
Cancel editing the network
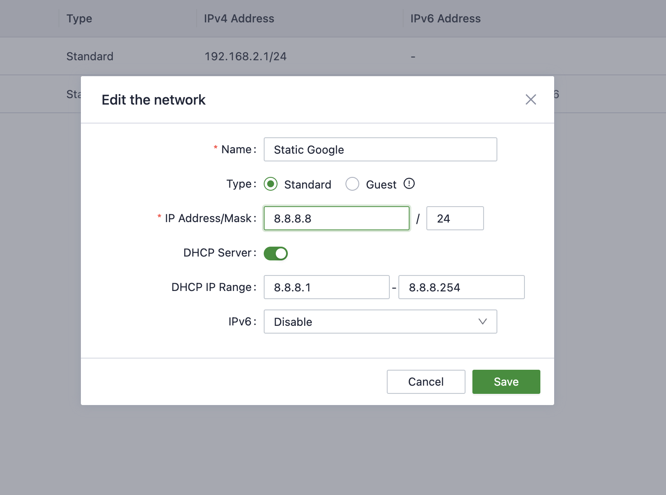(x=425, y=382)
